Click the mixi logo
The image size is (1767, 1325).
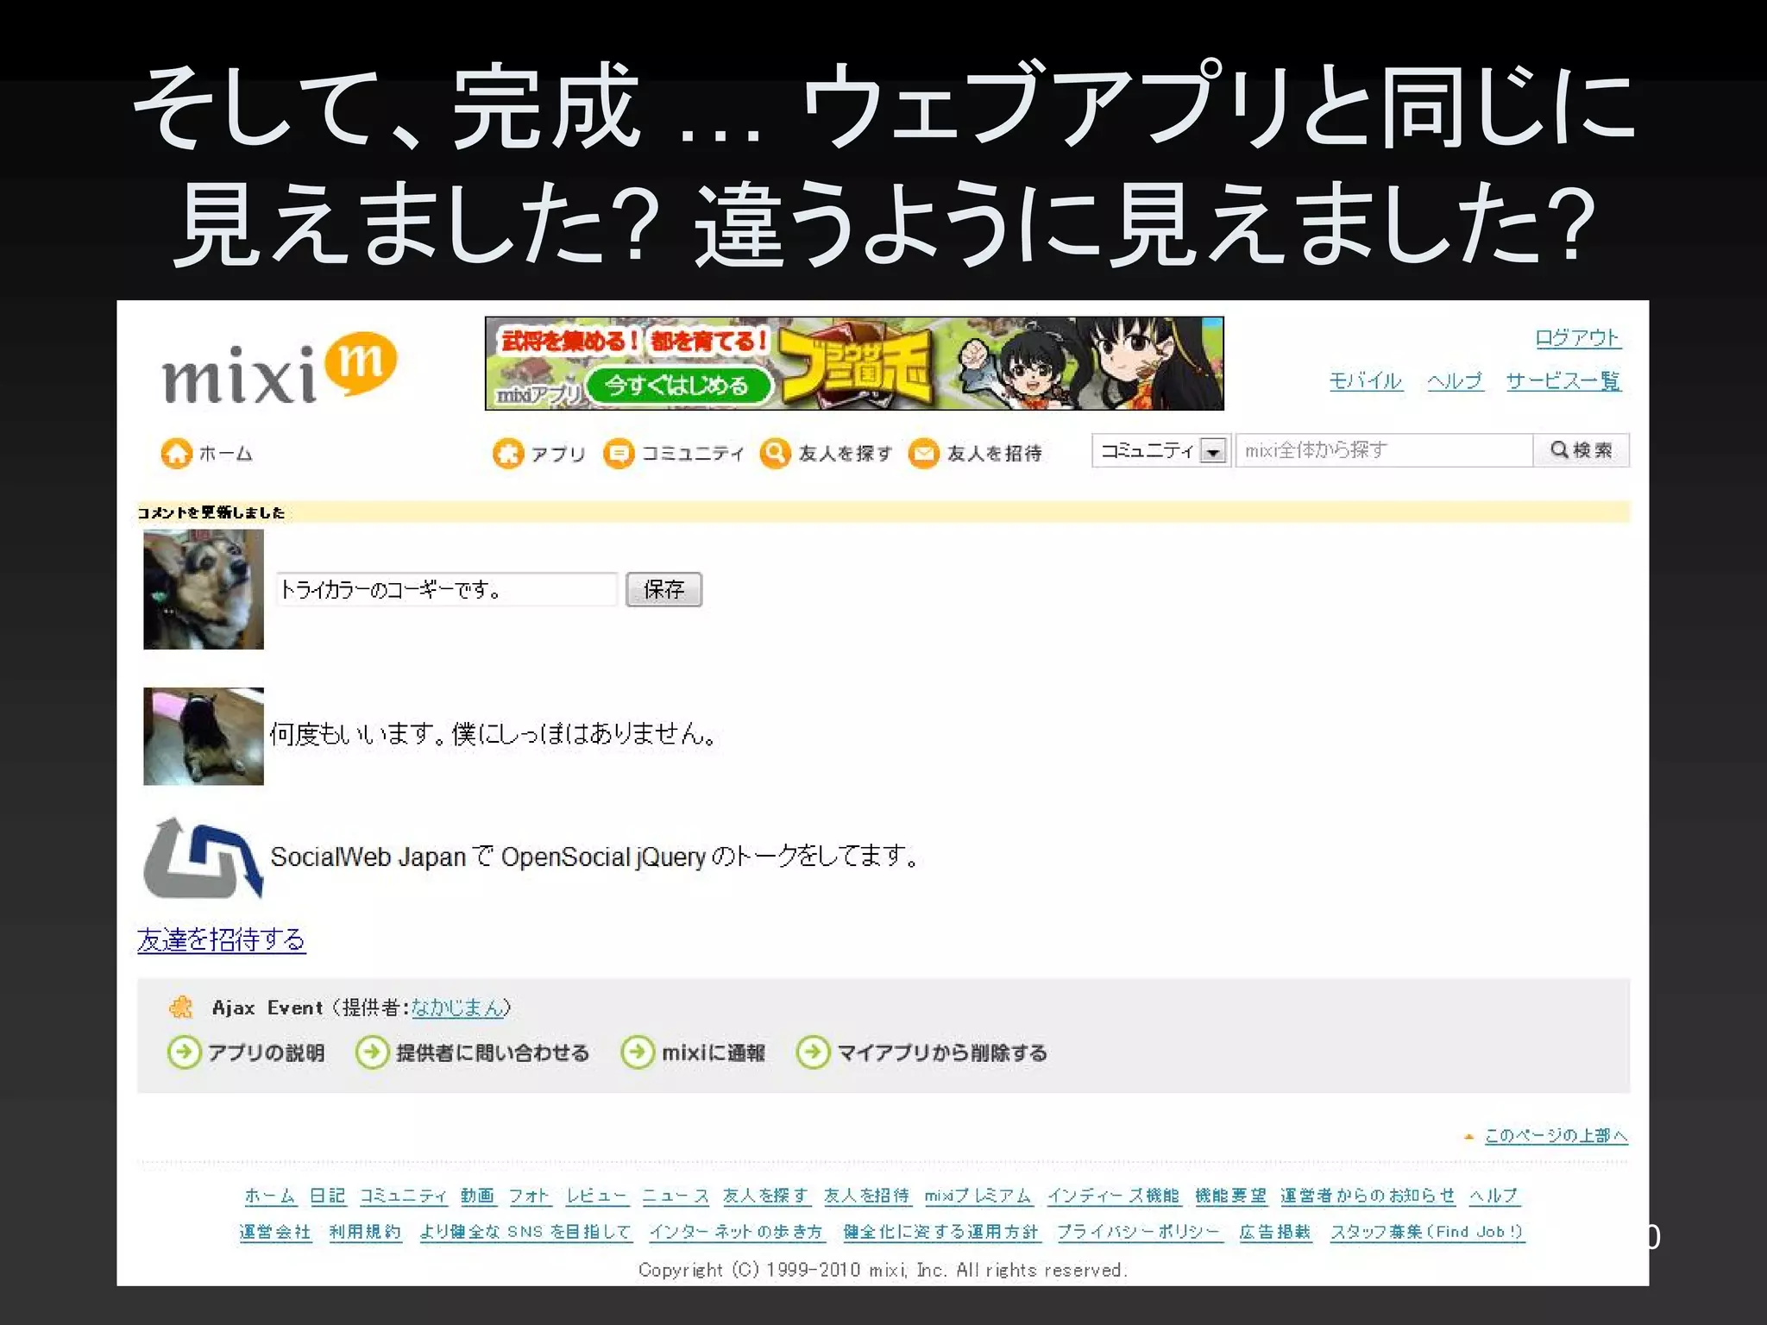pos(278,369)
